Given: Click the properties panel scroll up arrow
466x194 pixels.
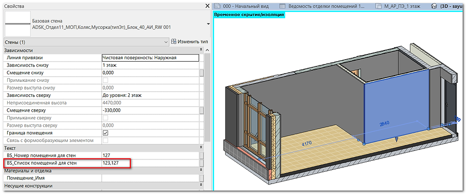Looking at the screenshot, I should tap(207, 50).
